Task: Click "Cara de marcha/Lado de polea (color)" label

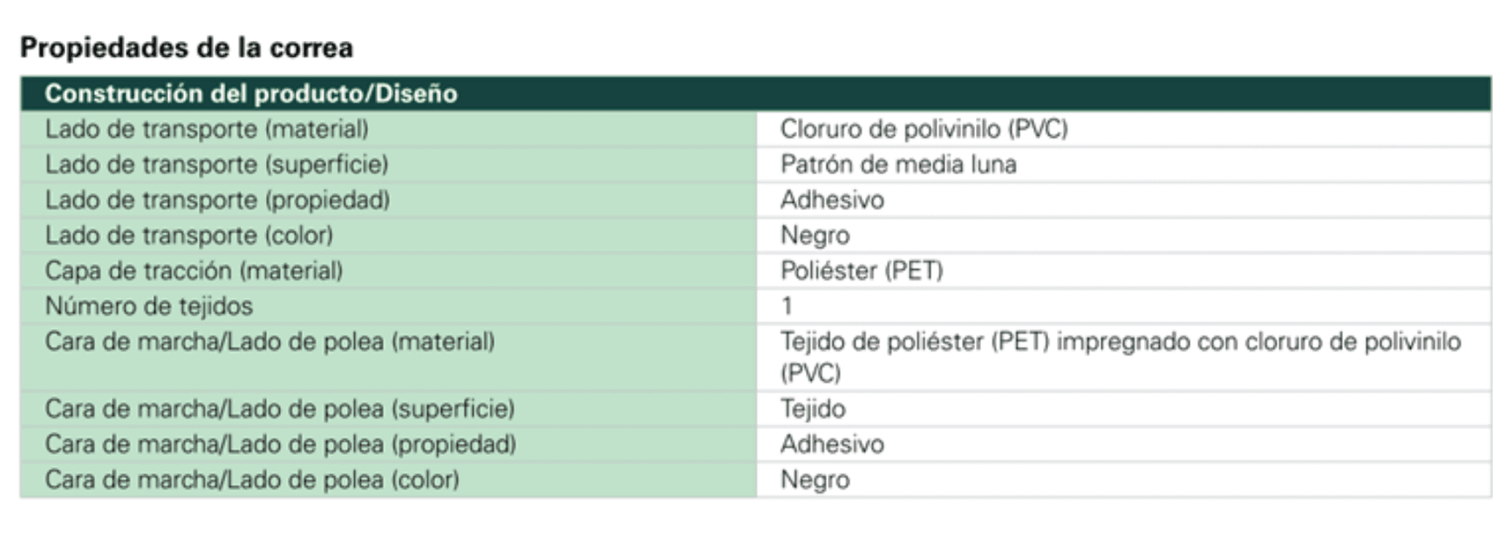Action: point(252,479)
